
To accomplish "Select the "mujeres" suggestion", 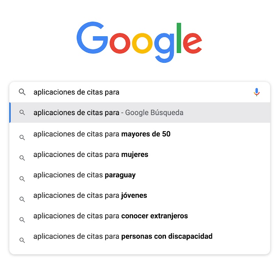I will coord(91,154).
